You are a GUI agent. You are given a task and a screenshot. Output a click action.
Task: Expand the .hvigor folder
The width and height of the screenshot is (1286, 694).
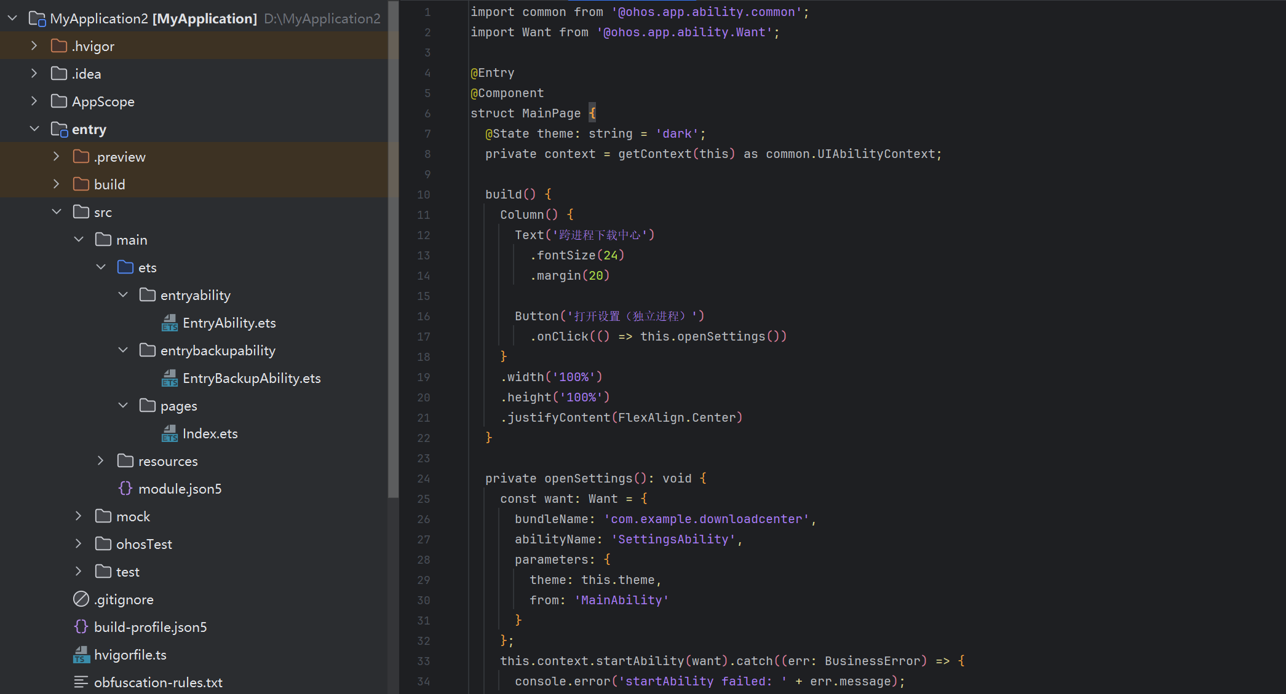[34, 46]
